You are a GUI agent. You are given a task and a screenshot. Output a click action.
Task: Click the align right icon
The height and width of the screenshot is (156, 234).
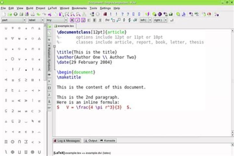tap(100, 20)
